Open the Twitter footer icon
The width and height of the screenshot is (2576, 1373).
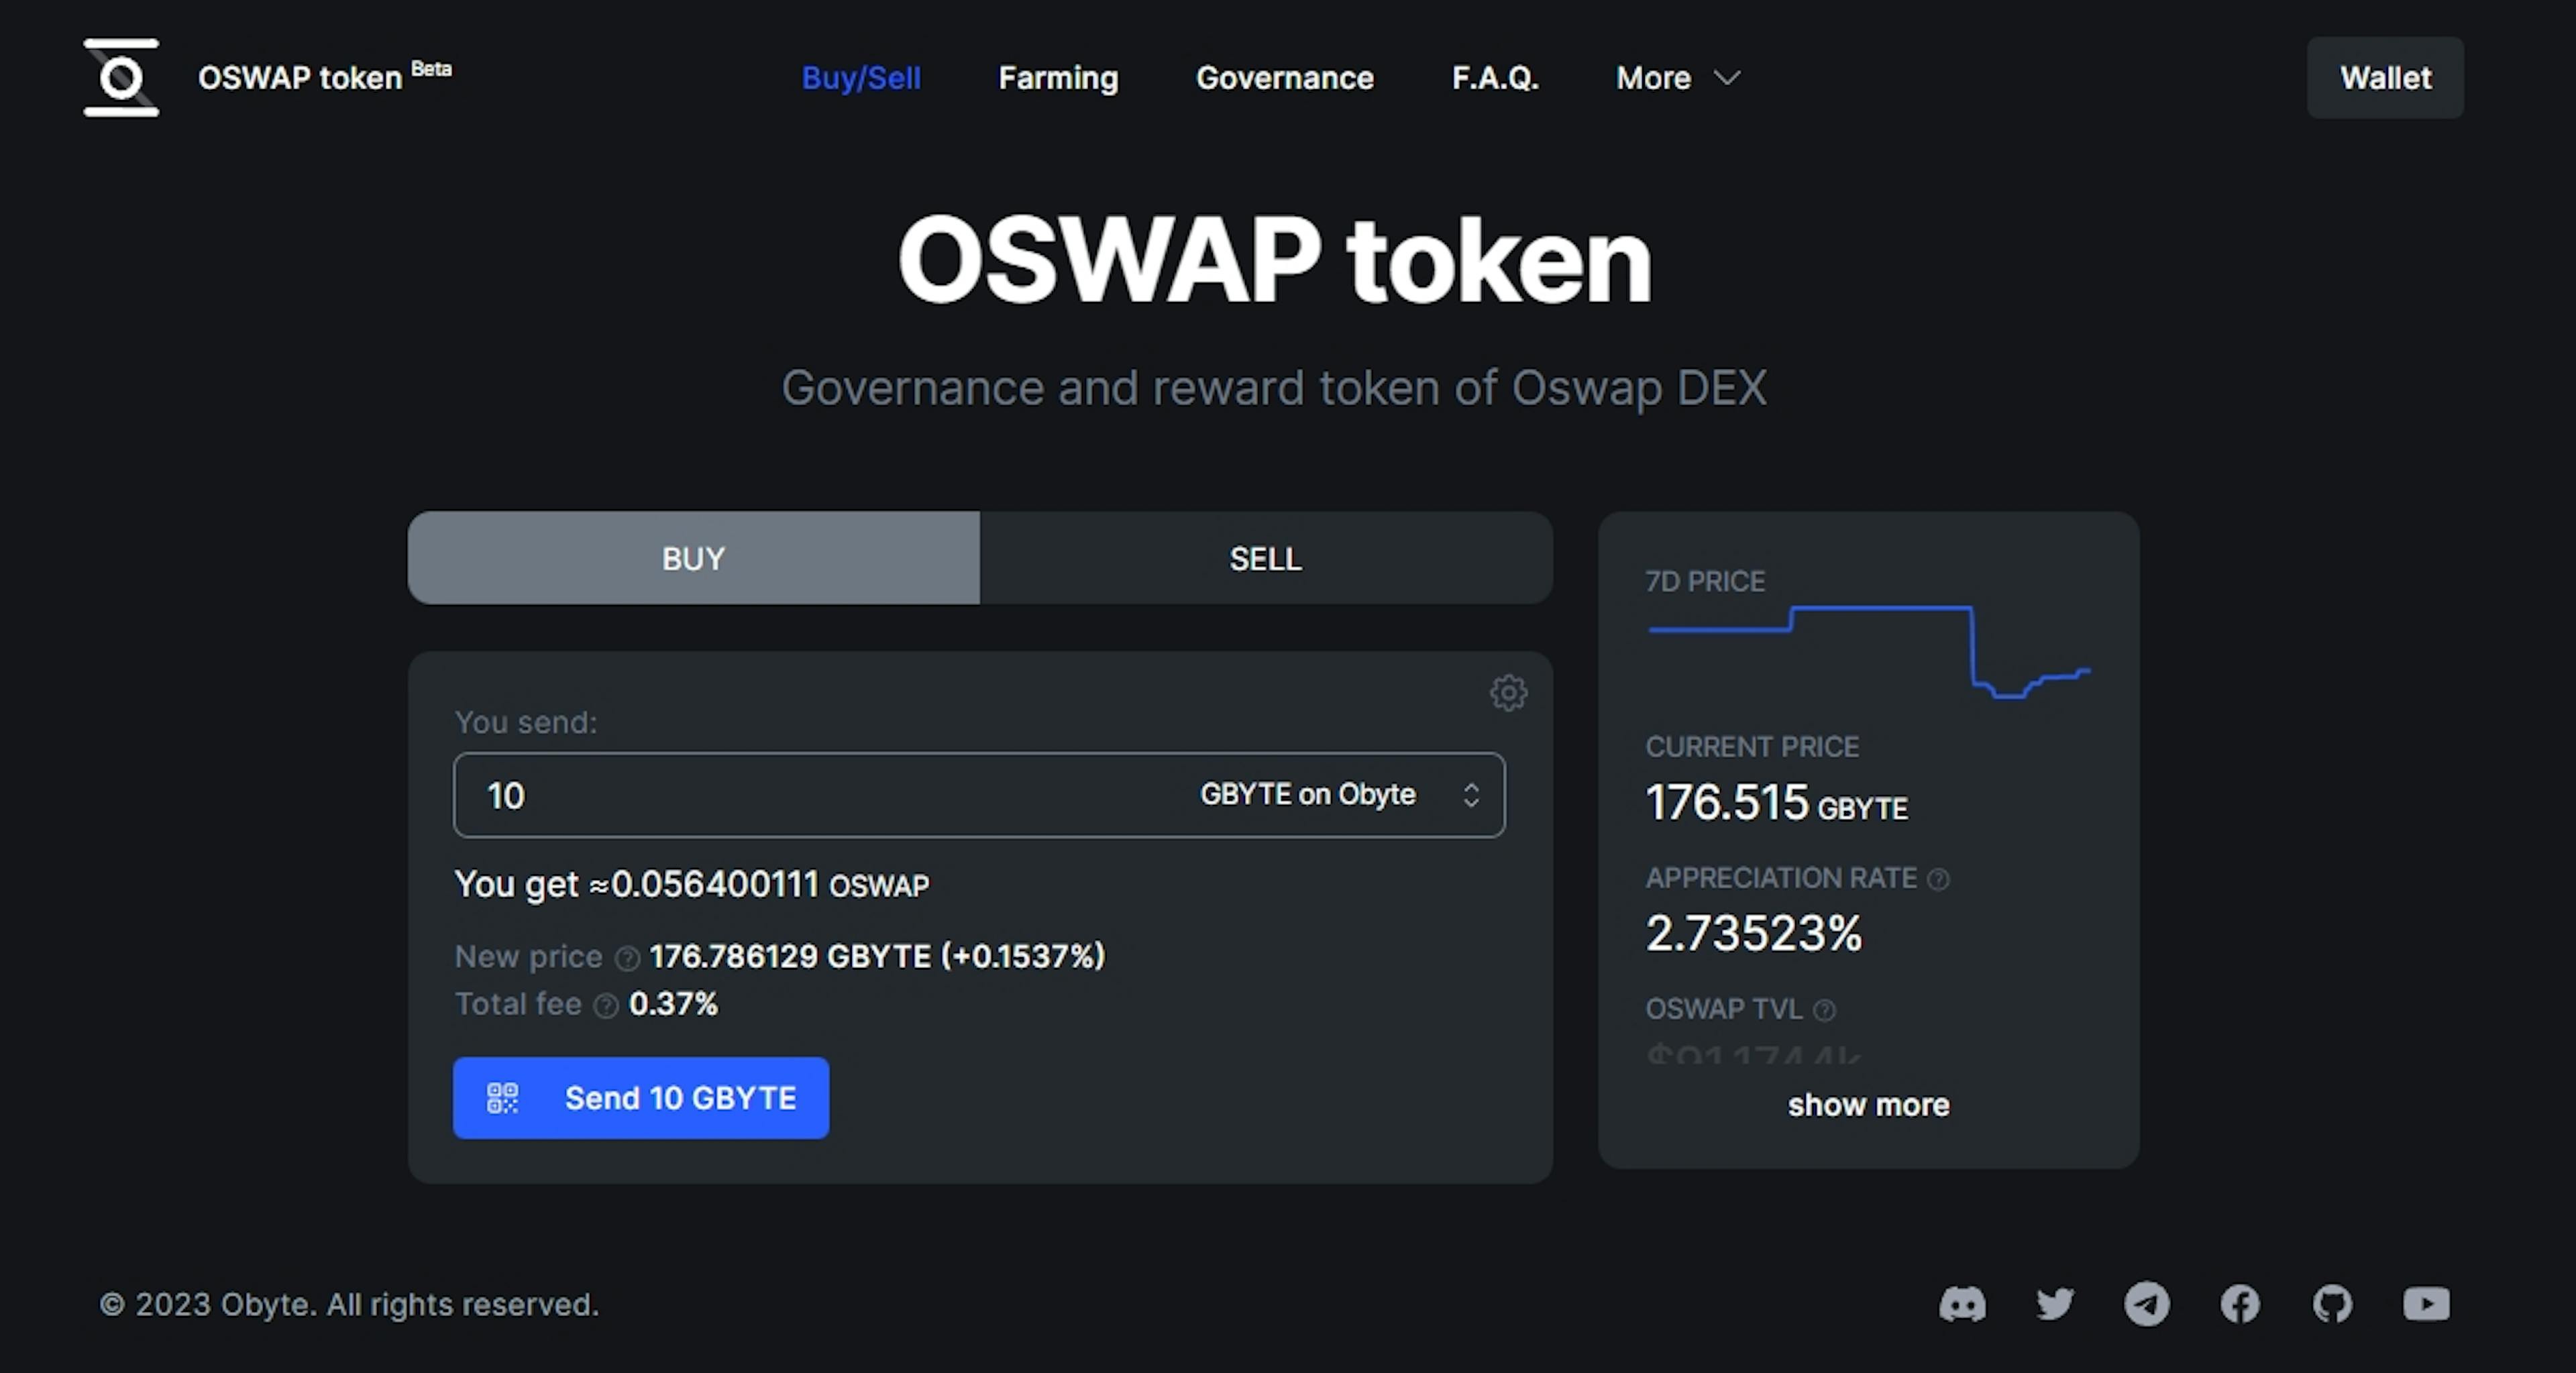click(2055, 1304)
